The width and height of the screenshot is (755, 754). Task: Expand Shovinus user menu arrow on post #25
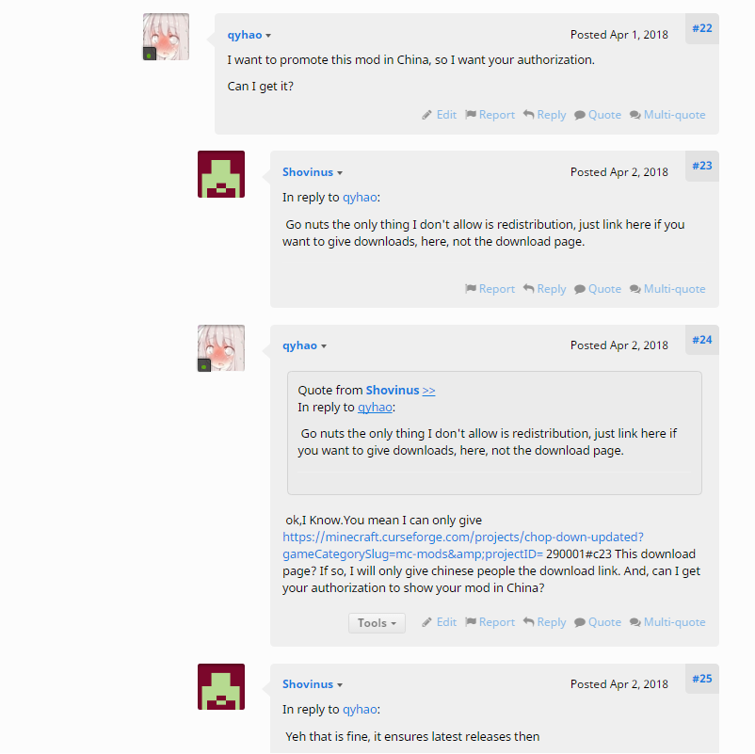[x=340, y=685]
